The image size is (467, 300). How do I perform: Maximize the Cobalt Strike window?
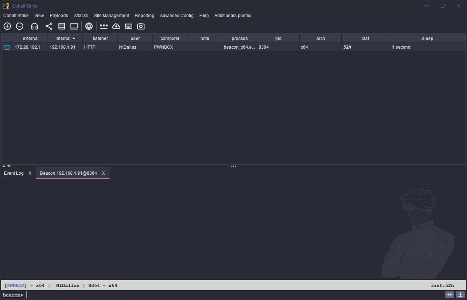coord(442,6)
